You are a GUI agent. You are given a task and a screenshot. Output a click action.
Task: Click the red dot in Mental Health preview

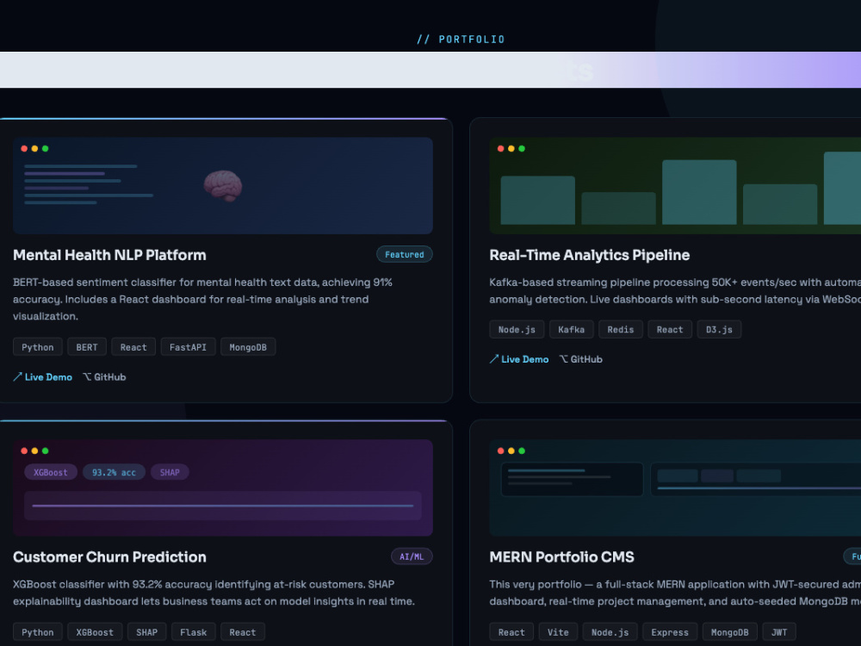click(x=24, y=148)
